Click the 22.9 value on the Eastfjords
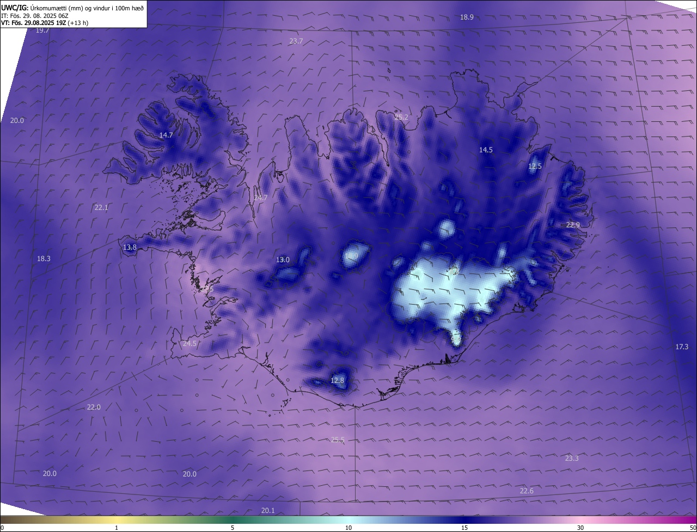 pos(573,225)
